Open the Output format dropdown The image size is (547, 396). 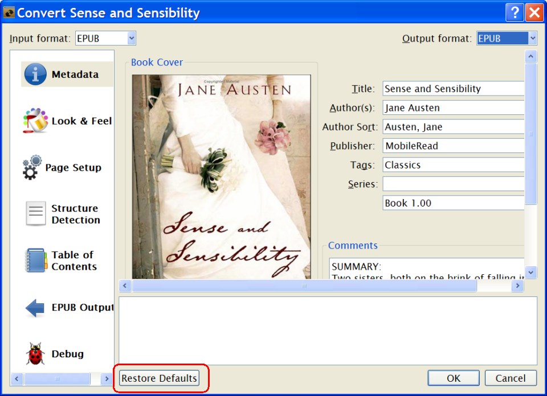tap(507, 38)
